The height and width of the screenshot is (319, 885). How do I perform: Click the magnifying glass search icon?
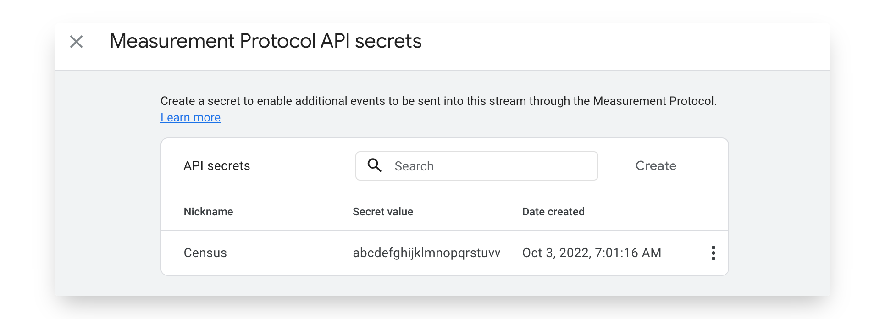click(x=375, y=165)
